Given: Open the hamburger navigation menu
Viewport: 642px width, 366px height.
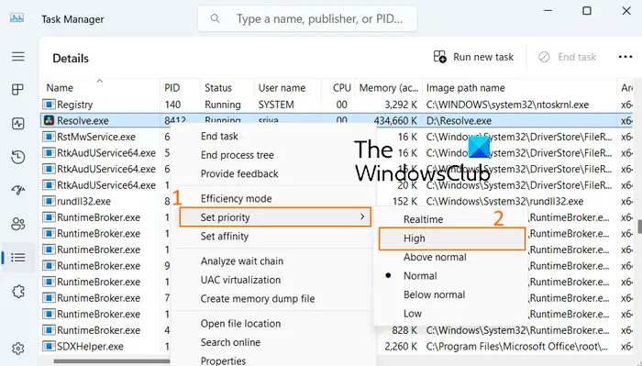Looking at the screenshot, I should coord(18,57).
